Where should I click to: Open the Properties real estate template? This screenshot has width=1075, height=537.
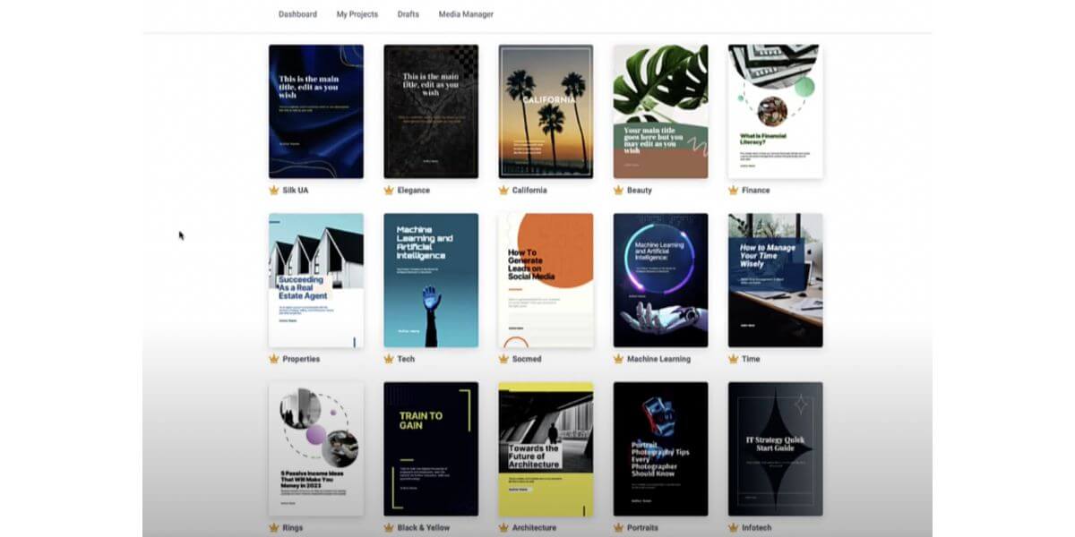coord(316,279)
